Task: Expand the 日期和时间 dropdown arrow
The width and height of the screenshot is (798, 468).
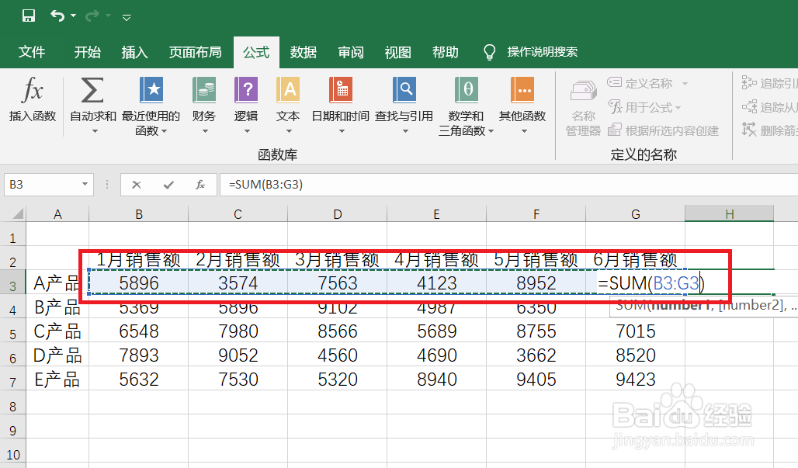Action: click(342, 131)
